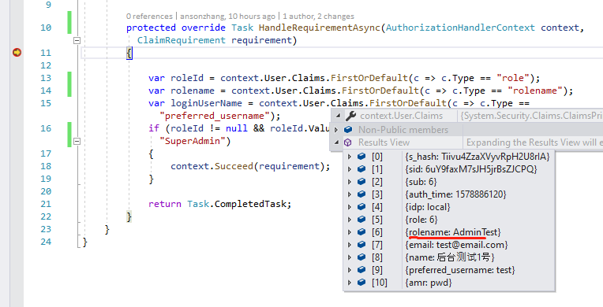603x307 pixels.
Task: Select value {role: 6}
Action: 421,220
